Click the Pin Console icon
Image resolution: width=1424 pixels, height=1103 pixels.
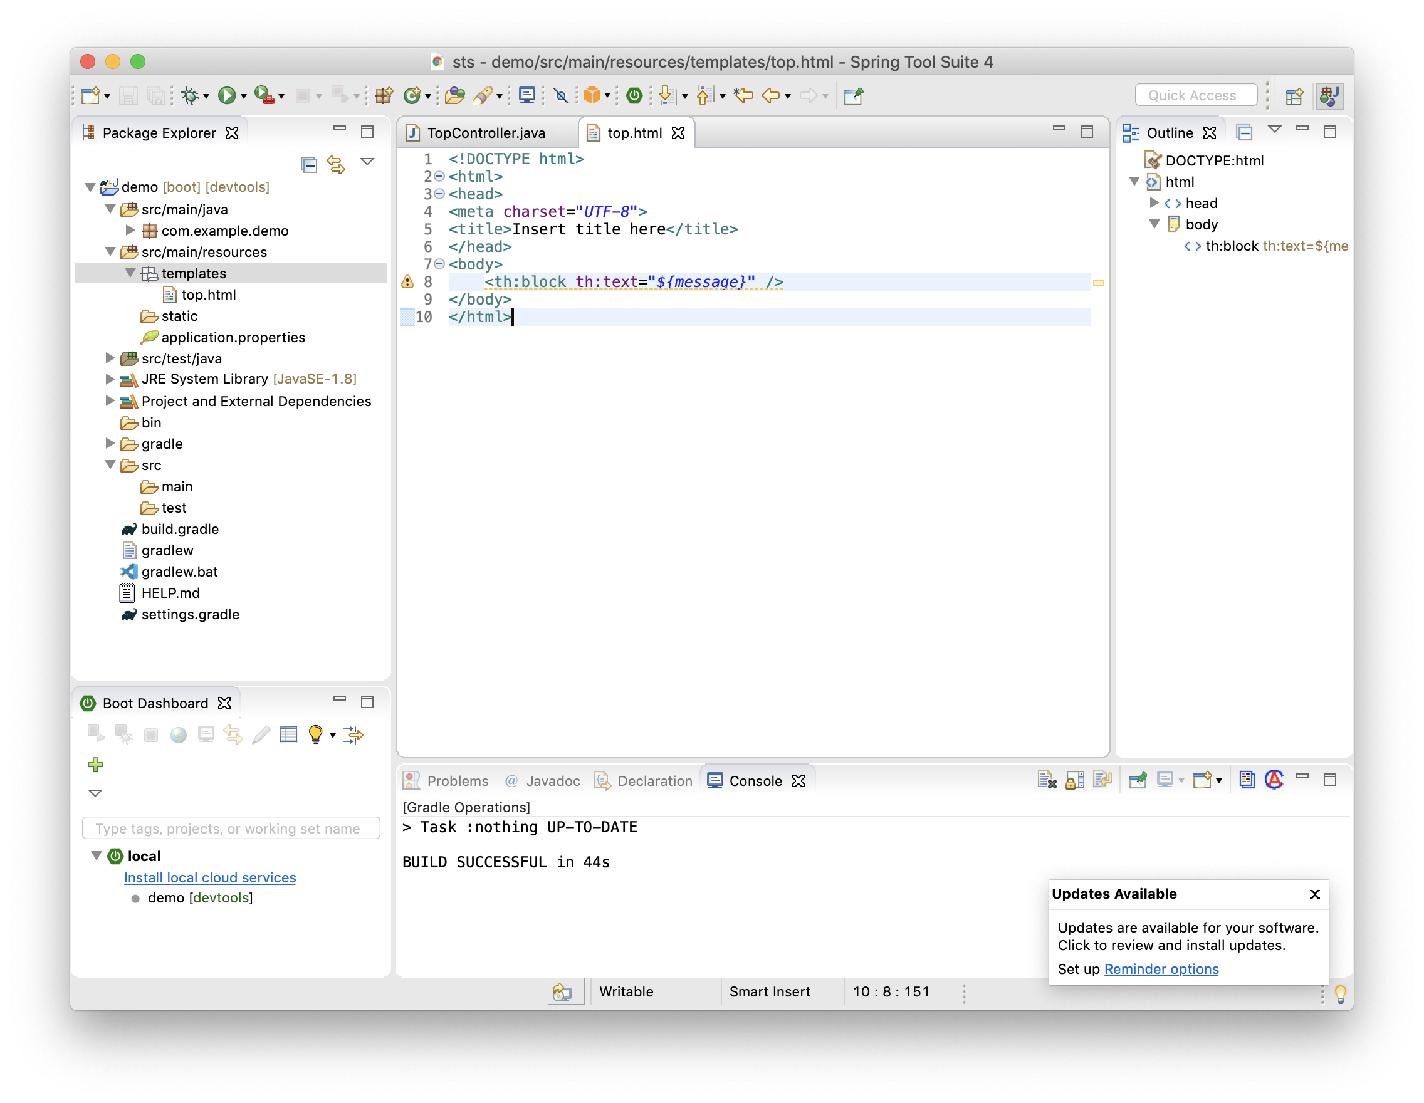coord(1138,780)
